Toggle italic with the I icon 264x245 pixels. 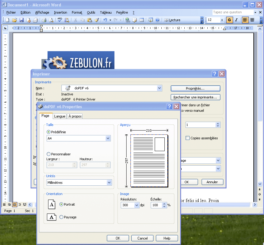[x=236, y=20]
